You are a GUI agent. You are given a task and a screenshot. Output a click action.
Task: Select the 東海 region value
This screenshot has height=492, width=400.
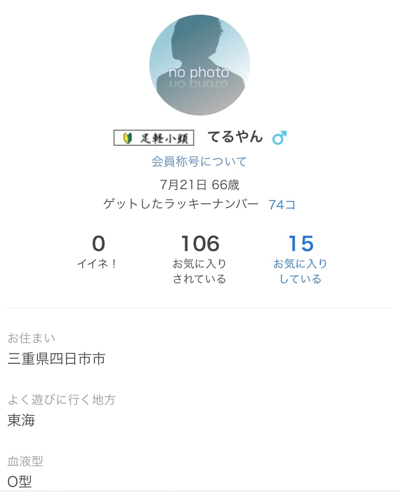[21, 420]
